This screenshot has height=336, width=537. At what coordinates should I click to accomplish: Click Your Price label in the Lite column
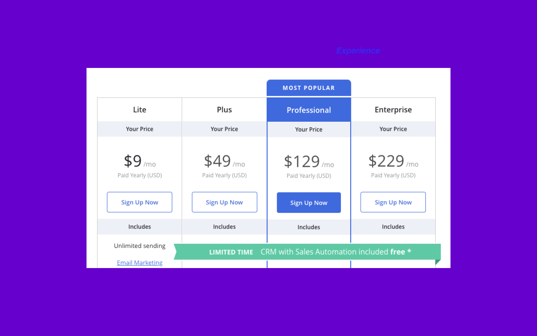[x=139, y=129]
